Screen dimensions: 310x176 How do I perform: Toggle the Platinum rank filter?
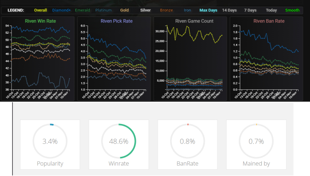coord(103,10)
